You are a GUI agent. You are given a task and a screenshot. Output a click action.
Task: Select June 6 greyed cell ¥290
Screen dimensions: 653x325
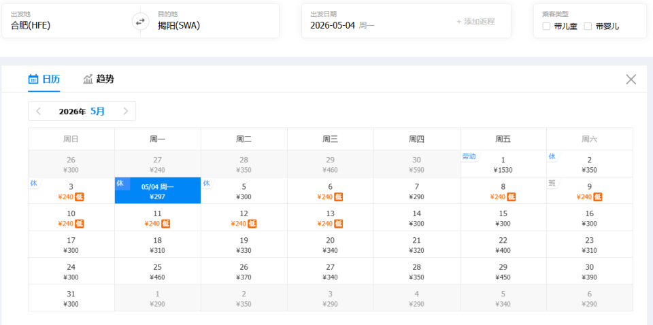(590, 298)
